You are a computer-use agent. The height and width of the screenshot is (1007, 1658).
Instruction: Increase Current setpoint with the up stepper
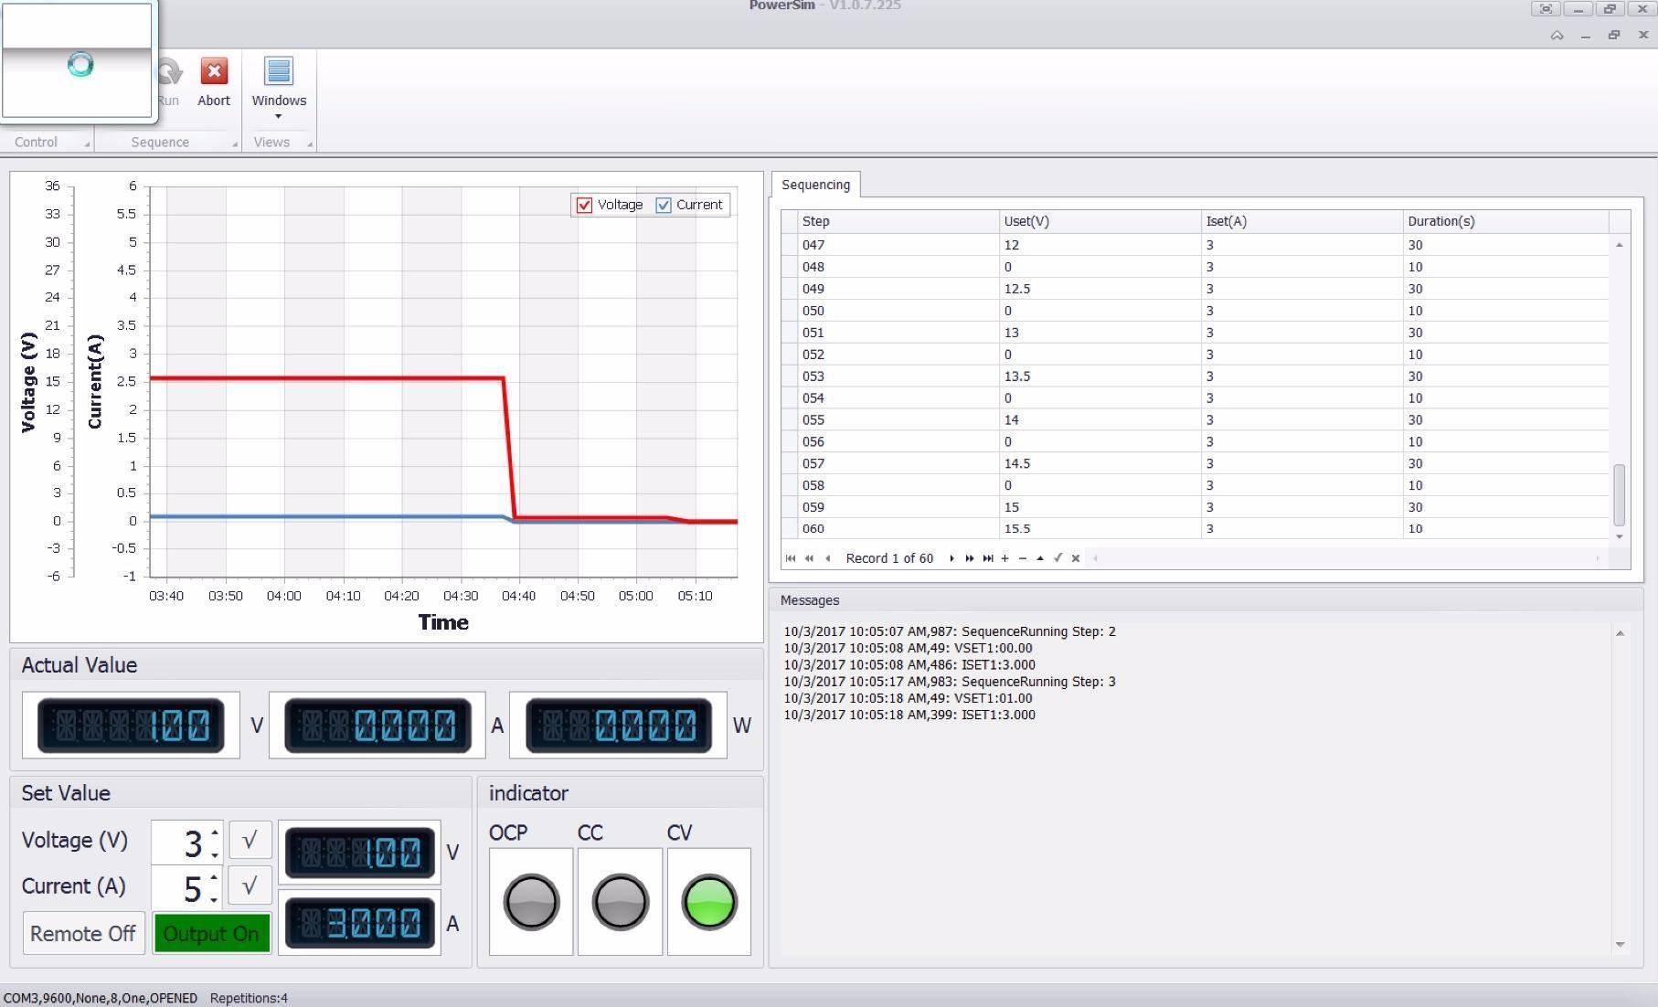click(x=213, y=878)
